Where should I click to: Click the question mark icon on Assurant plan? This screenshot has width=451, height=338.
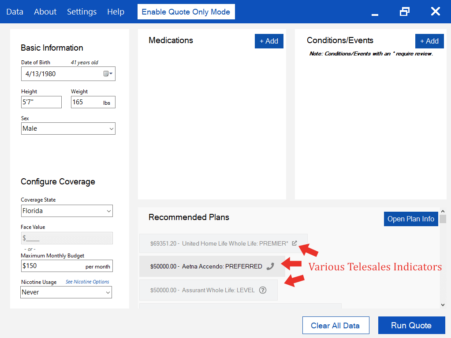pyautogui.click(x=263, y=290)
